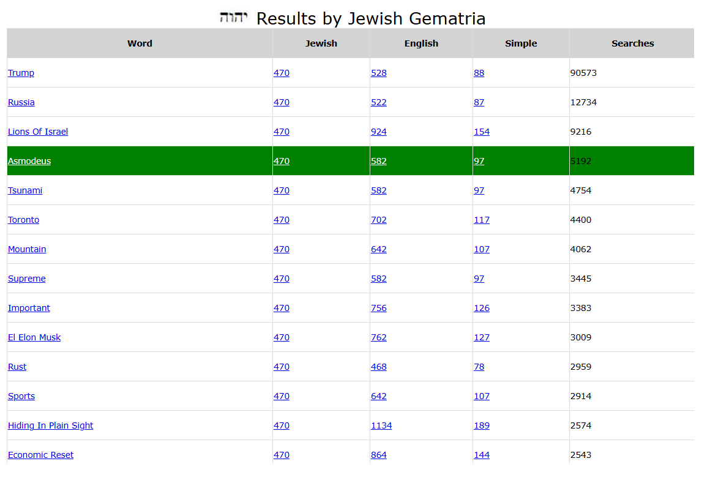710x502 pixels.
Task: Click Jewish value 470 in Trump row
Action: [x=282, y=73]
